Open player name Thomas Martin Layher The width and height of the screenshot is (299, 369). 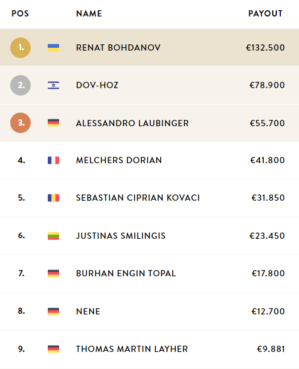pos(132,349)
